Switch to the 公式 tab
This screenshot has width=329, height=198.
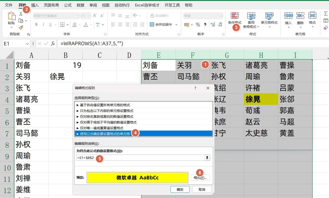click(68, 5)
